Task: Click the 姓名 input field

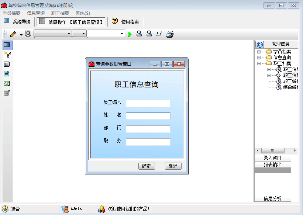Action: tap(148, 116)
